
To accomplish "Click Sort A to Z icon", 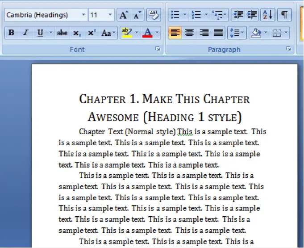I will pyautogui.click(x=268, y=15).
